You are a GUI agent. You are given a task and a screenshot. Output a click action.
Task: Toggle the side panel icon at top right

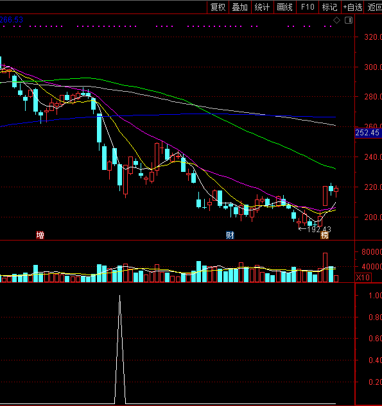(349, 20)
